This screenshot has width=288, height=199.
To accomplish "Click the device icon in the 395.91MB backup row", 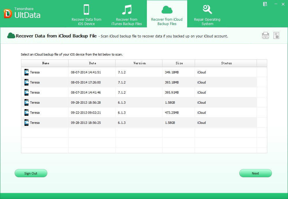I will [26, 92].
